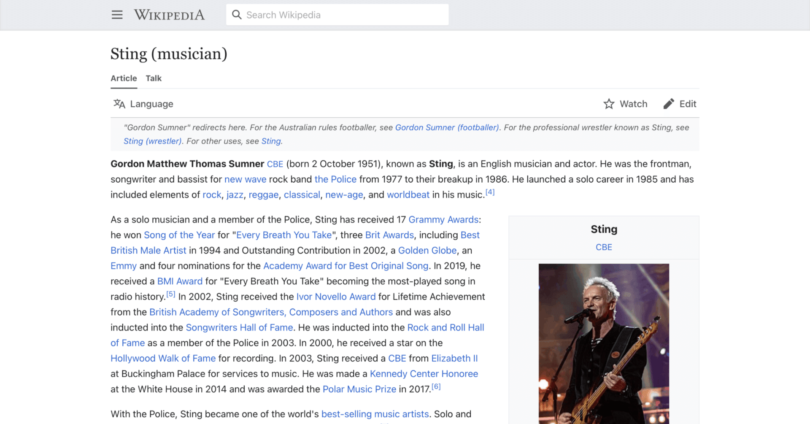Follow the new-age link
The width and height of the screenshot is (810, 424).
point(344,195)
